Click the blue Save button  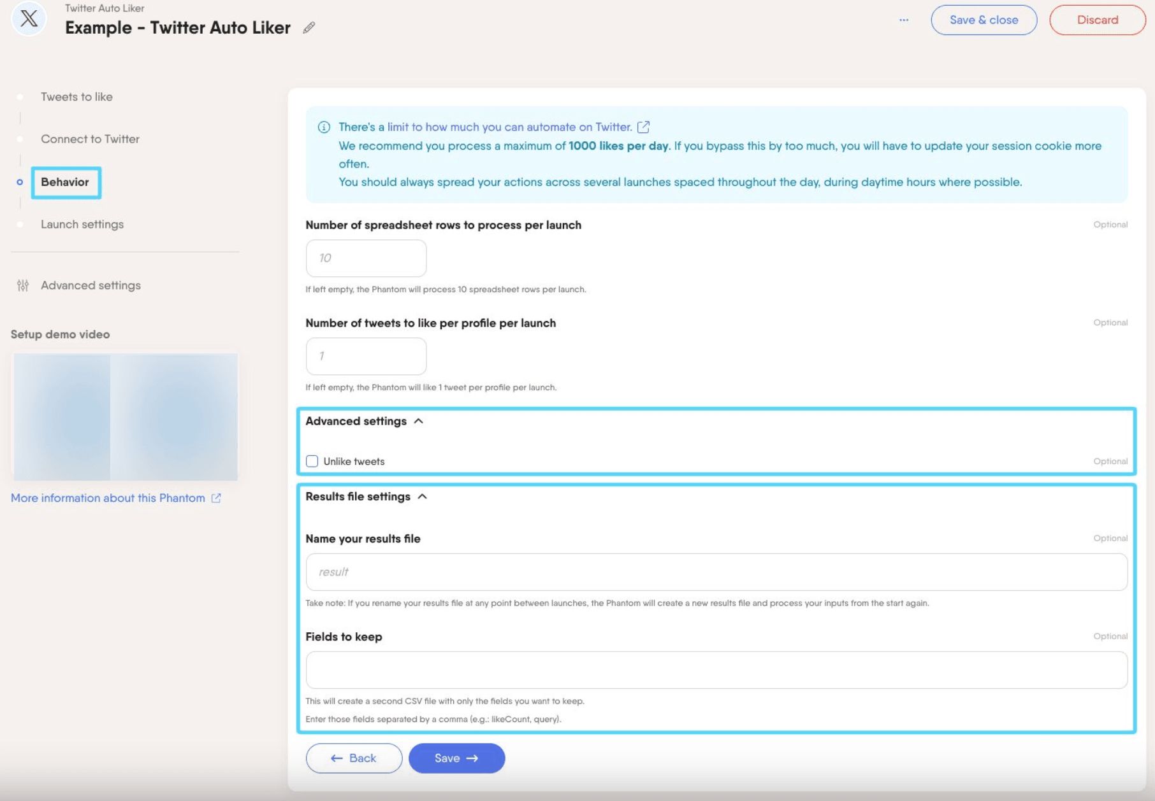point(456,758)
